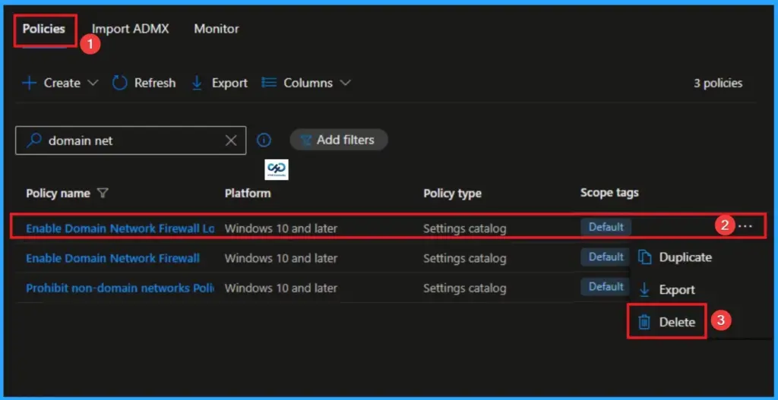Image resolution: width=778 pixels, height=400 pixels.
Task: Select Export in the context menu
Action: pyautogui.click(x=667, y=289)
